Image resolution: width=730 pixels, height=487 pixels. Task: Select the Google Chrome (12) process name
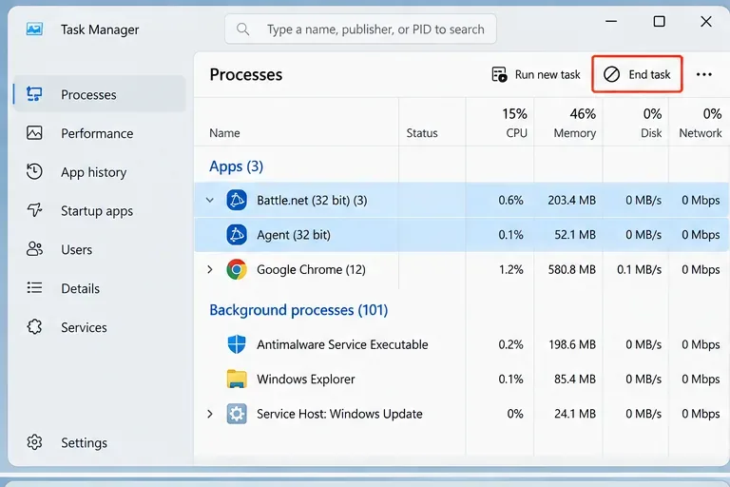pyautogui.click(x=311, y=269)
